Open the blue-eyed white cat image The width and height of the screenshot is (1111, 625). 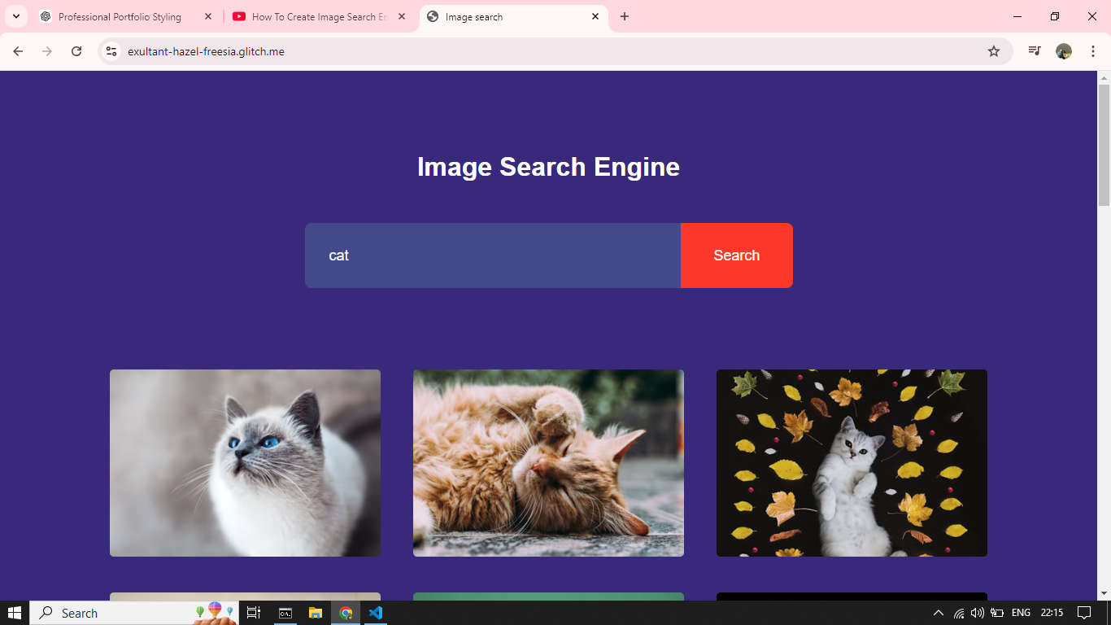point(245,463)
